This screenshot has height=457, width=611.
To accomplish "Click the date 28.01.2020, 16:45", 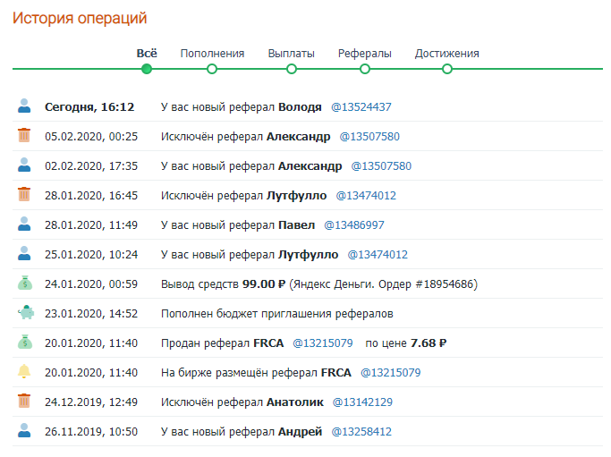I will [91, 195].
